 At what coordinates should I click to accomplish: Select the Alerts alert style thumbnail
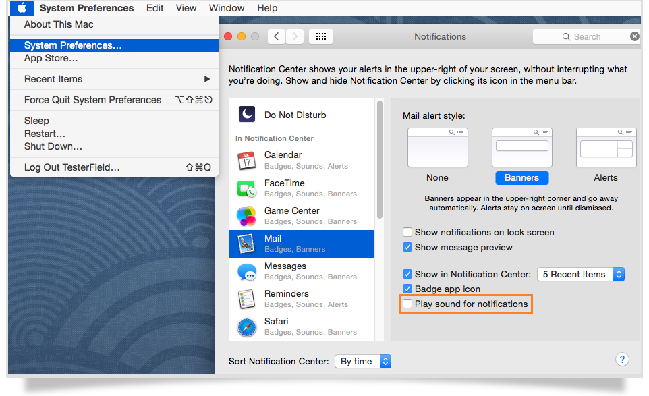coord(606,147)
